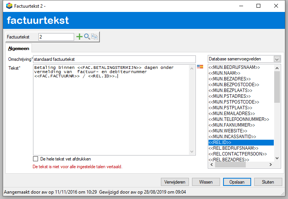Click the Verwijderen button
The width and height of the screenshot is (288, 199).
tap(175, 182)
